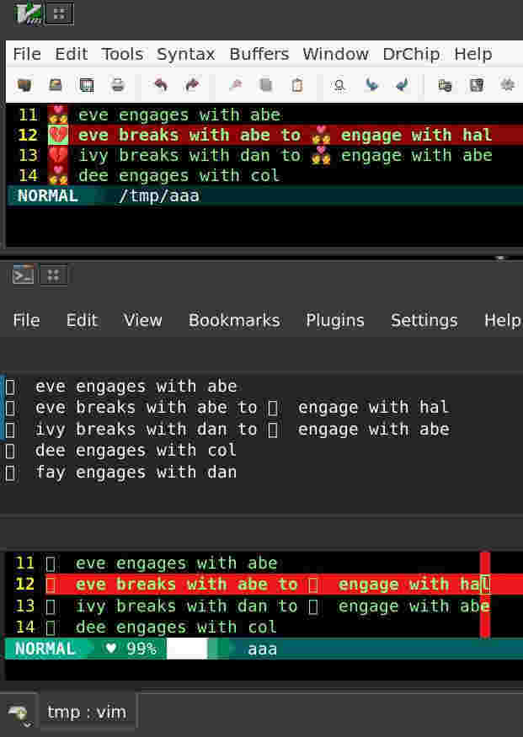Open the View menu in the terminal window

[142, 321]
